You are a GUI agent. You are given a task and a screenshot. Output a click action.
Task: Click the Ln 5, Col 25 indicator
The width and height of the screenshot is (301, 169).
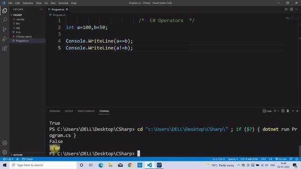coord(219,159)
